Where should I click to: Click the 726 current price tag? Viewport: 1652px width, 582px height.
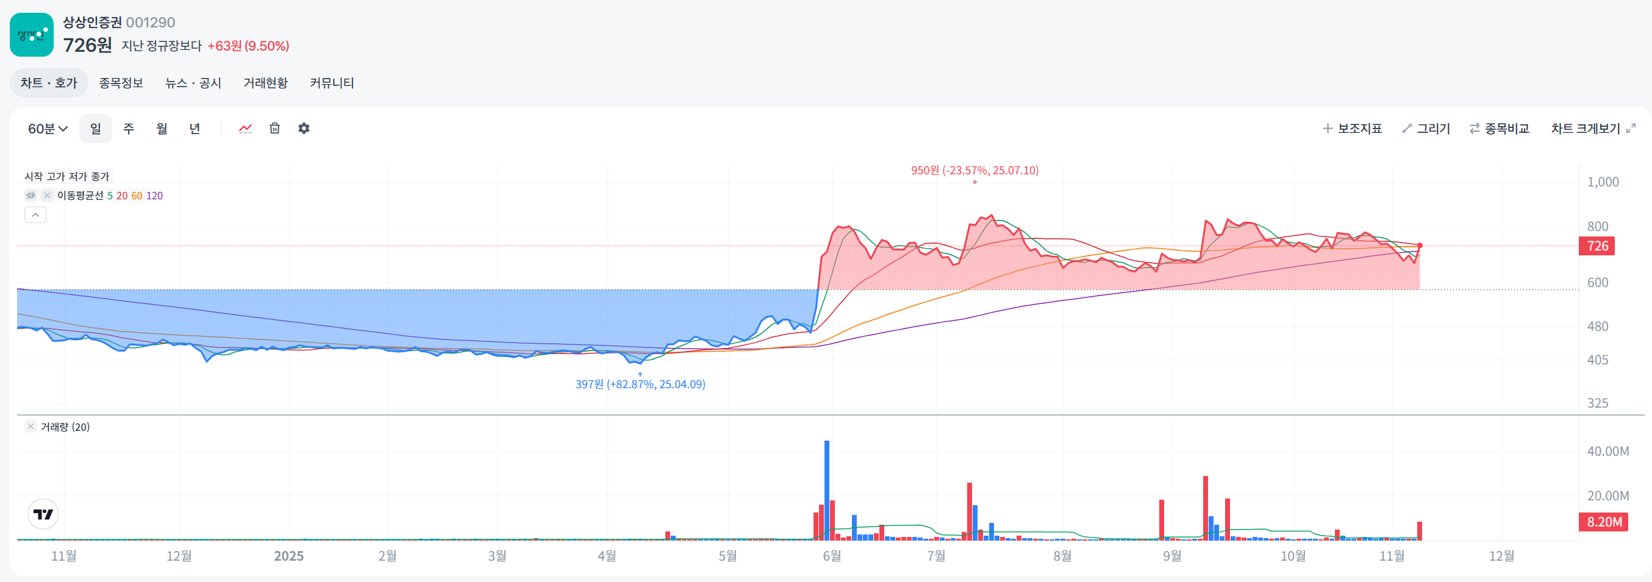point(1597,246)
